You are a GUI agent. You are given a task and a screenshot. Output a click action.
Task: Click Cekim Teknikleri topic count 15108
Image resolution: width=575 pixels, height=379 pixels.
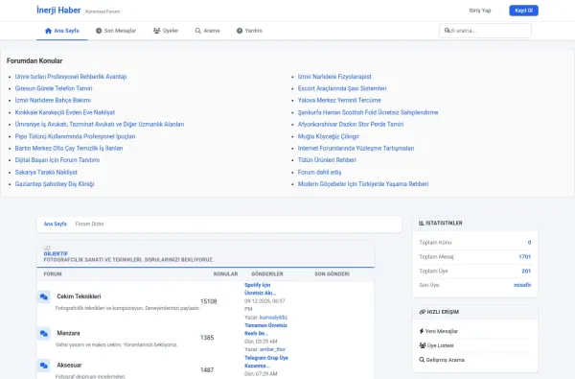point(209,301)
